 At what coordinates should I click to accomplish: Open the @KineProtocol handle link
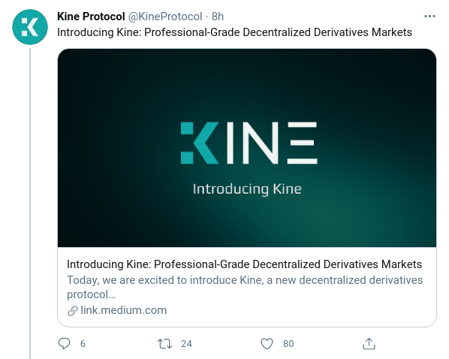[x=165, y=17]
